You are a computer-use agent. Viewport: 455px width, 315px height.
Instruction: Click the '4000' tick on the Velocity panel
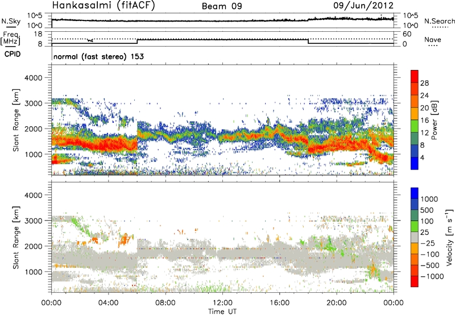point(33,195)
